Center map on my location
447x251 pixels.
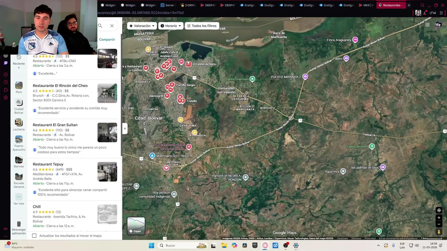[439, 210]
